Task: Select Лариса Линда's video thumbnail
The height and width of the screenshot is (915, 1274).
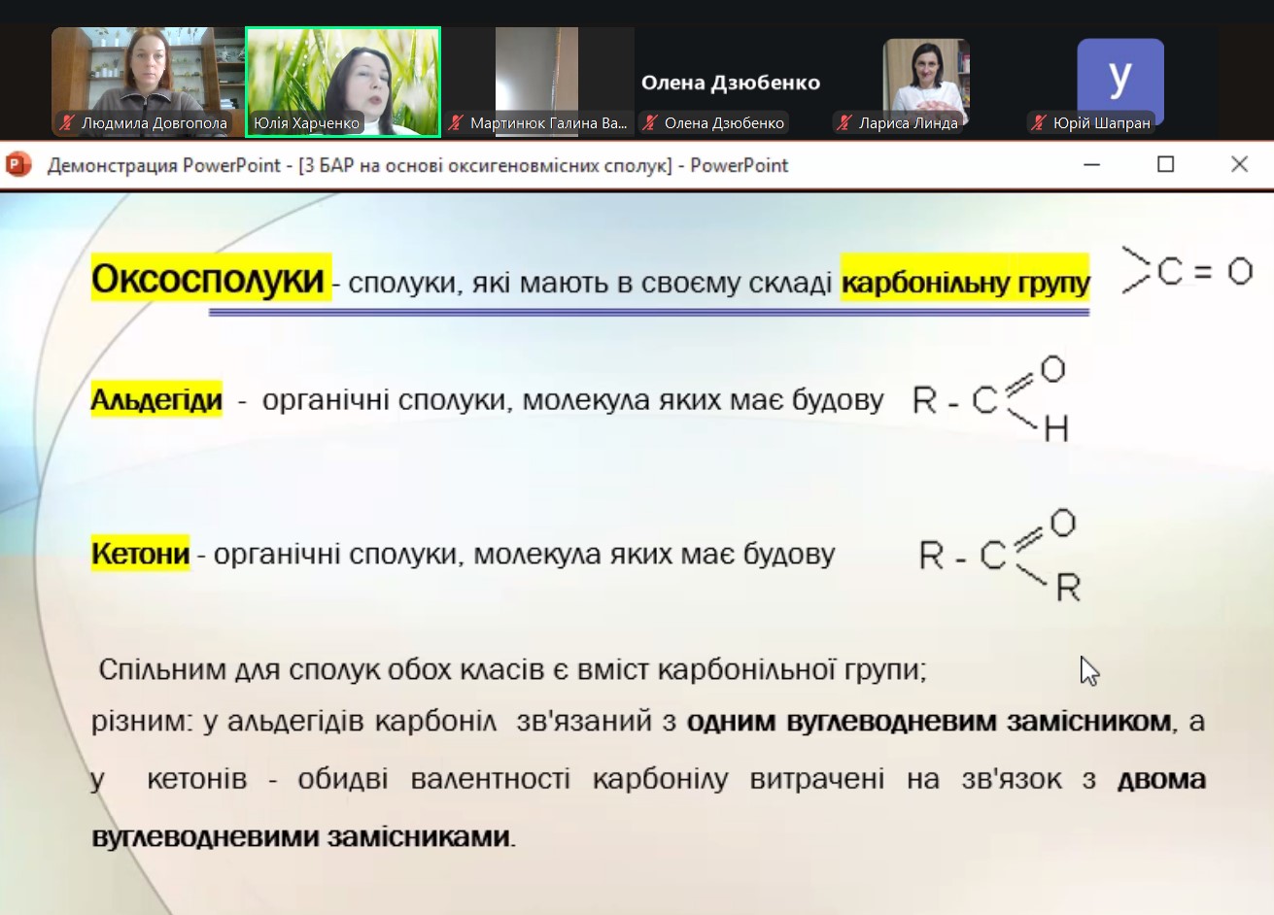Action: coord(925,76)
